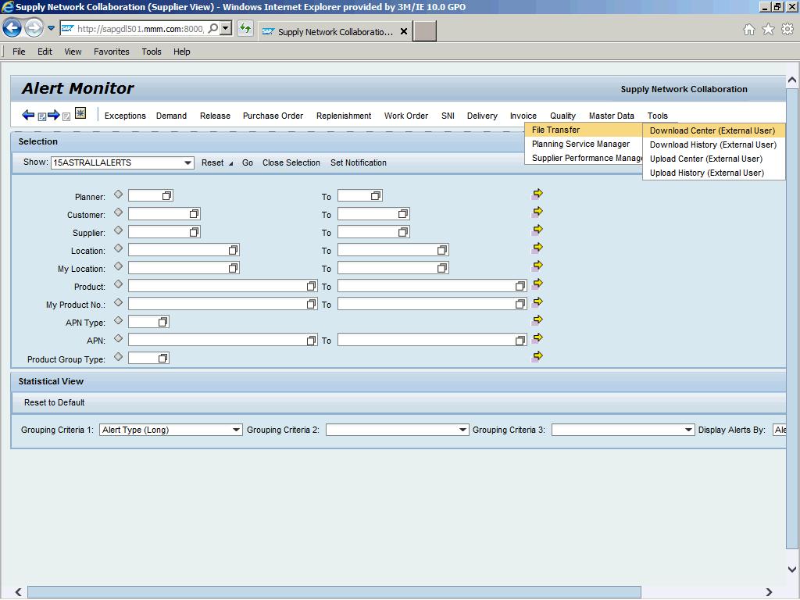Open value help for Customer To field
This screenshot has height=600, width=800.
[403, 214]
